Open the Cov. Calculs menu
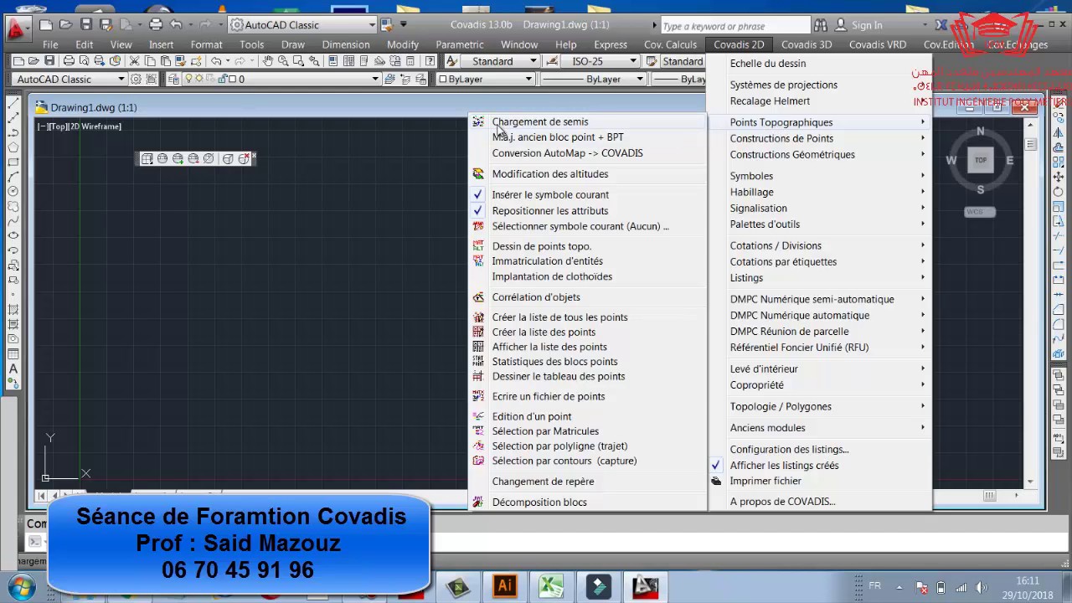 (670, 44)
